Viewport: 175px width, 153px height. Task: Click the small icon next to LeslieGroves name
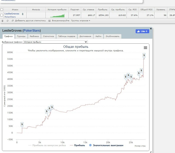point(23,14)
